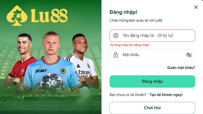Submit with the green Đăng nhập button
203x114 pixels.
click(x=152, y=81)
